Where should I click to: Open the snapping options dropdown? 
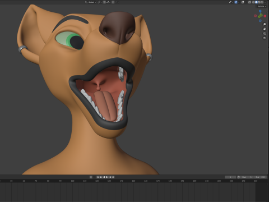click(x=108, y=2)
